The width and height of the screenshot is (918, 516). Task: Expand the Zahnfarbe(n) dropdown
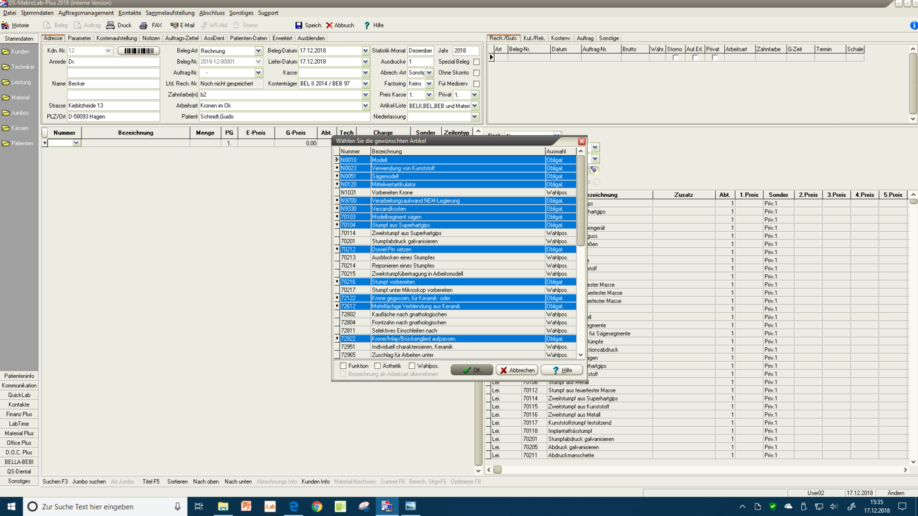(x=365, y=94)
